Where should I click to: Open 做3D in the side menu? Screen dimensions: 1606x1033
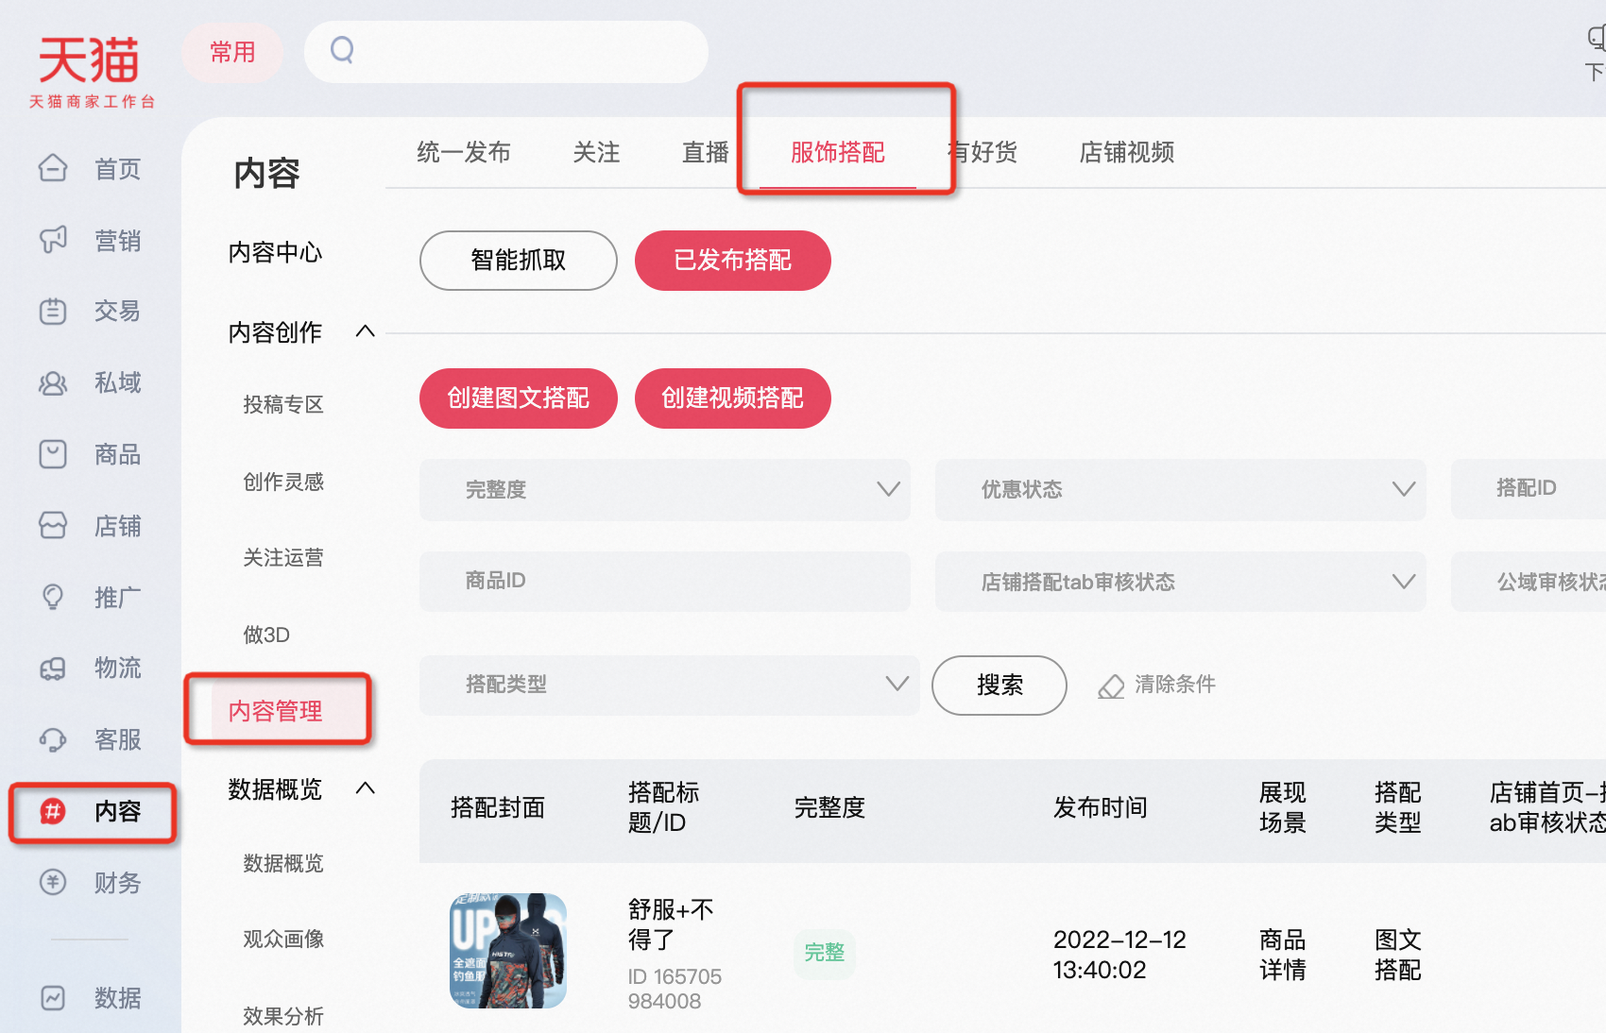click(x=266, y=635)
